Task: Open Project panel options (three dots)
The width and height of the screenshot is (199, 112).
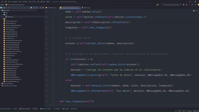Action: tap(40, 8)
